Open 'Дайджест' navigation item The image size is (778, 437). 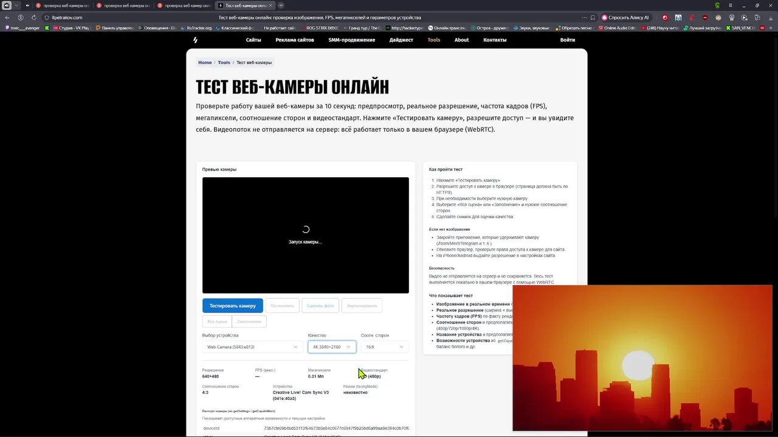click(401, 40)
